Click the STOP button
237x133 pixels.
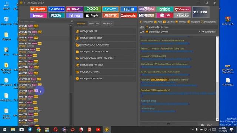click(208, 125)
